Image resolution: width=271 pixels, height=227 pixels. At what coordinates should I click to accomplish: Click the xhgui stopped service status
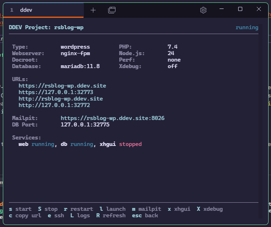130,144
